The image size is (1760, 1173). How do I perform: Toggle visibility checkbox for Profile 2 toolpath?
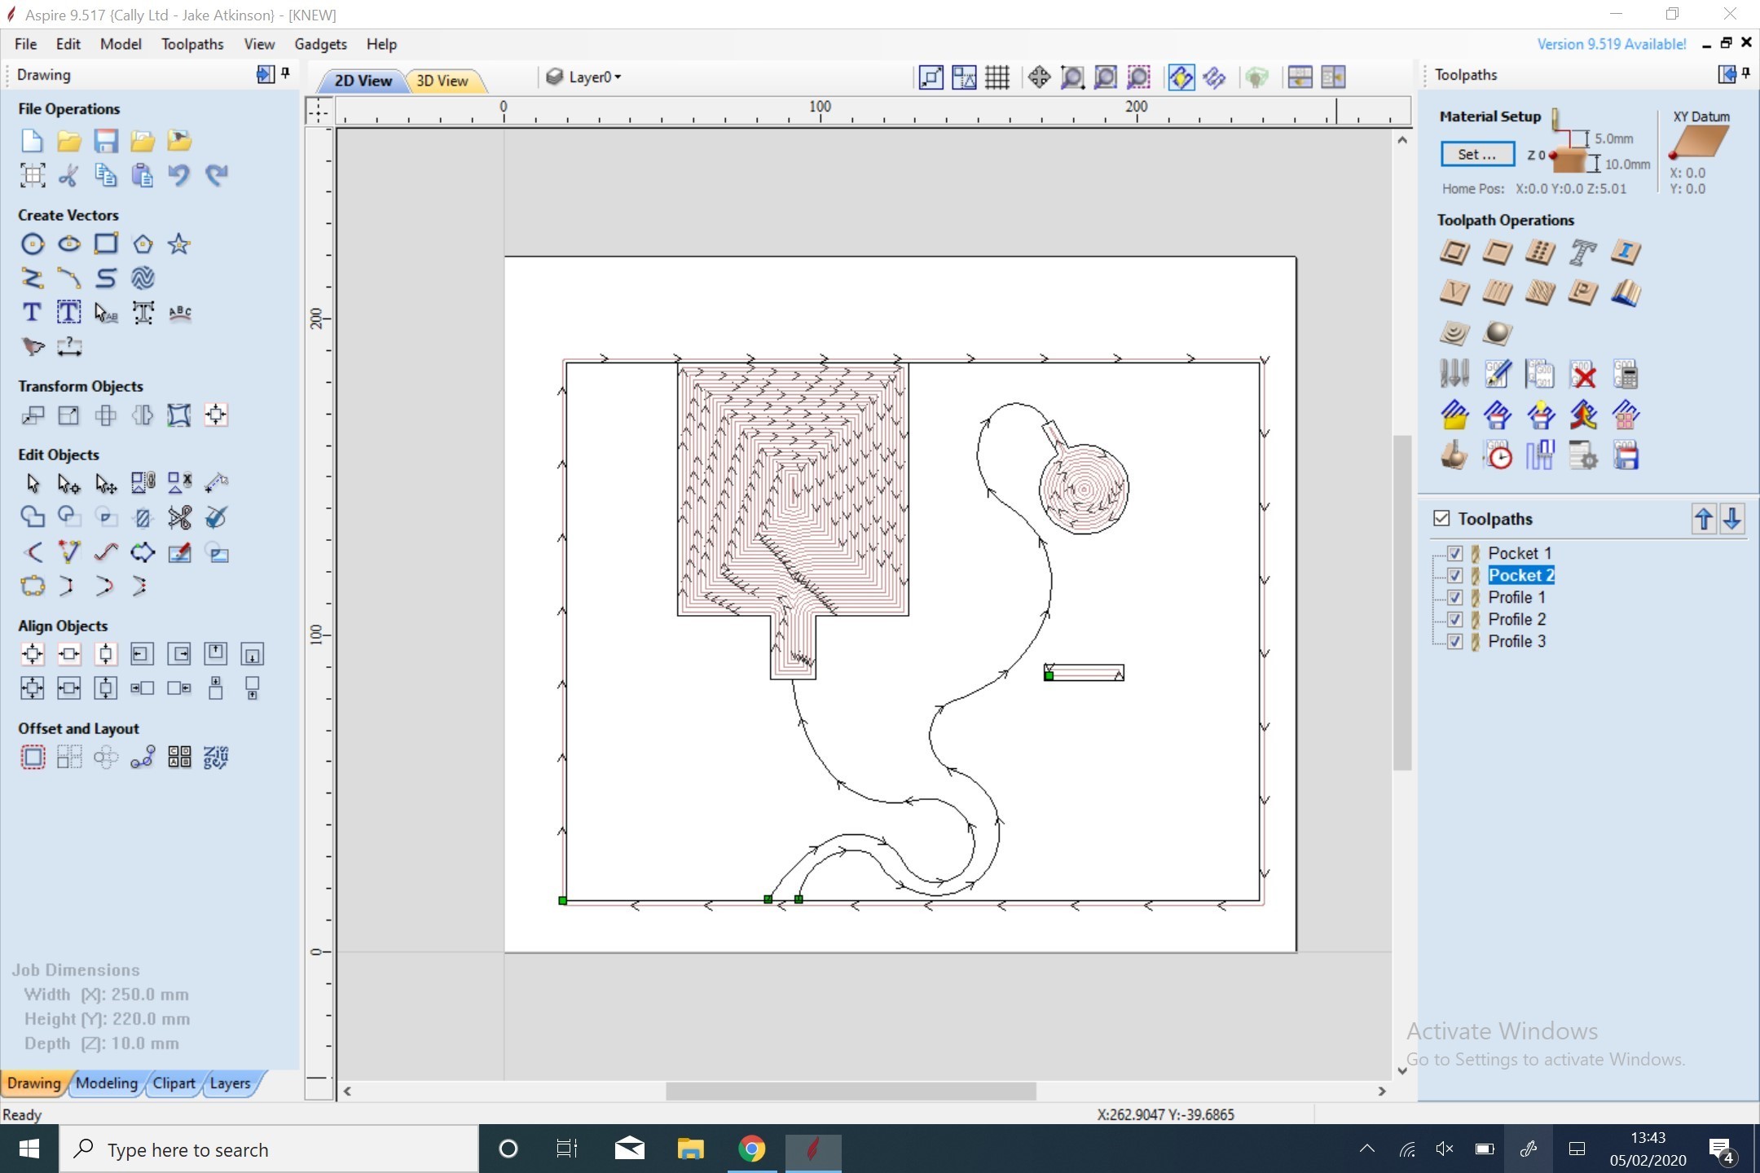[1455, 619]
